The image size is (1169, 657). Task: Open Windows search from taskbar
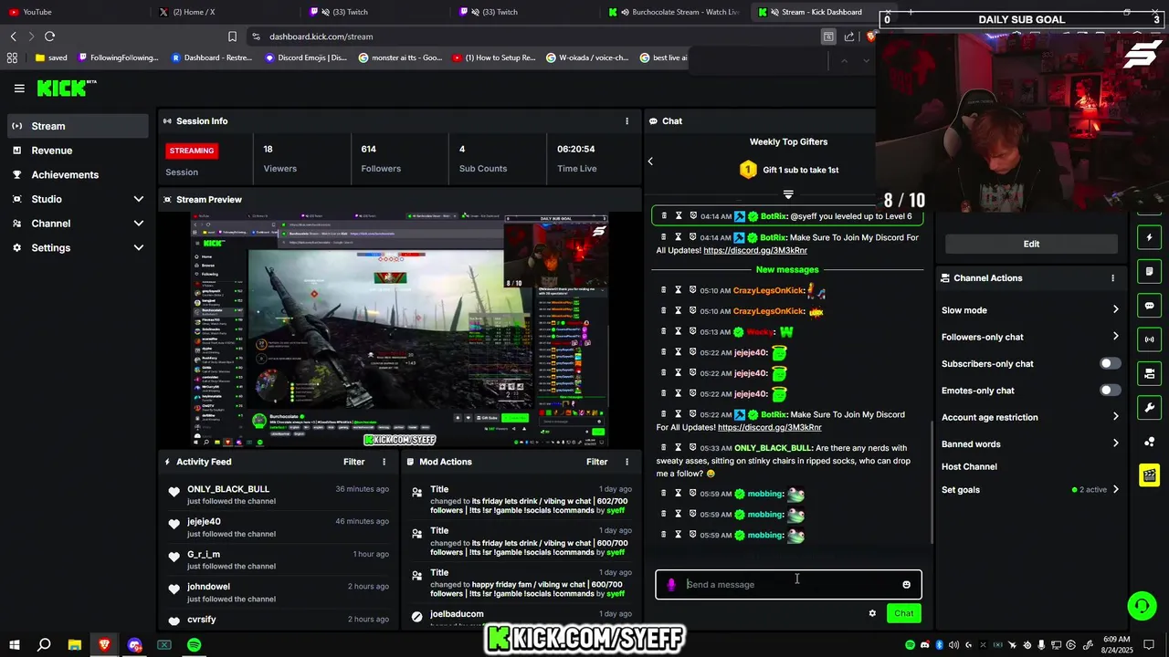(44, 645)
